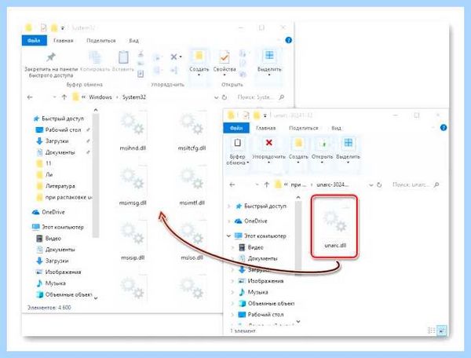Select the unarc.dll file

[x=335, y=228]
